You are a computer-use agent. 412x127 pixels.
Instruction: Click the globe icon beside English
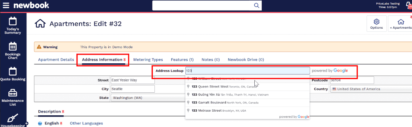point(40,124)
